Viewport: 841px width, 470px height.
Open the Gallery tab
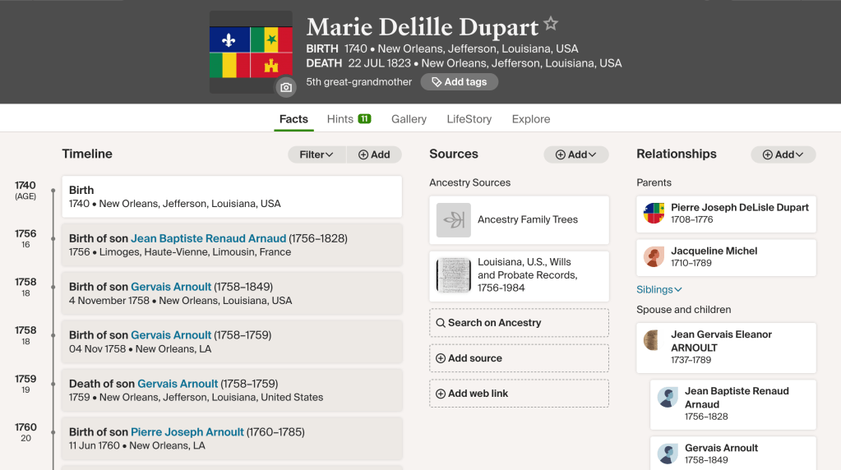[409, 119]
